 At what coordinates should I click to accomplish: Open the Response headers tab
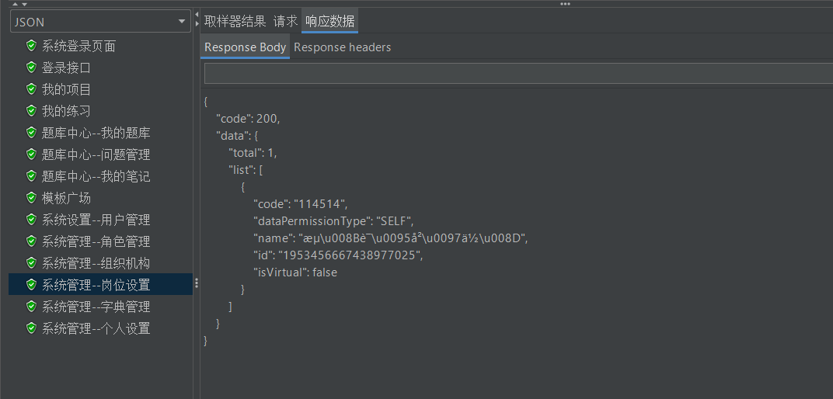point(342,47)
